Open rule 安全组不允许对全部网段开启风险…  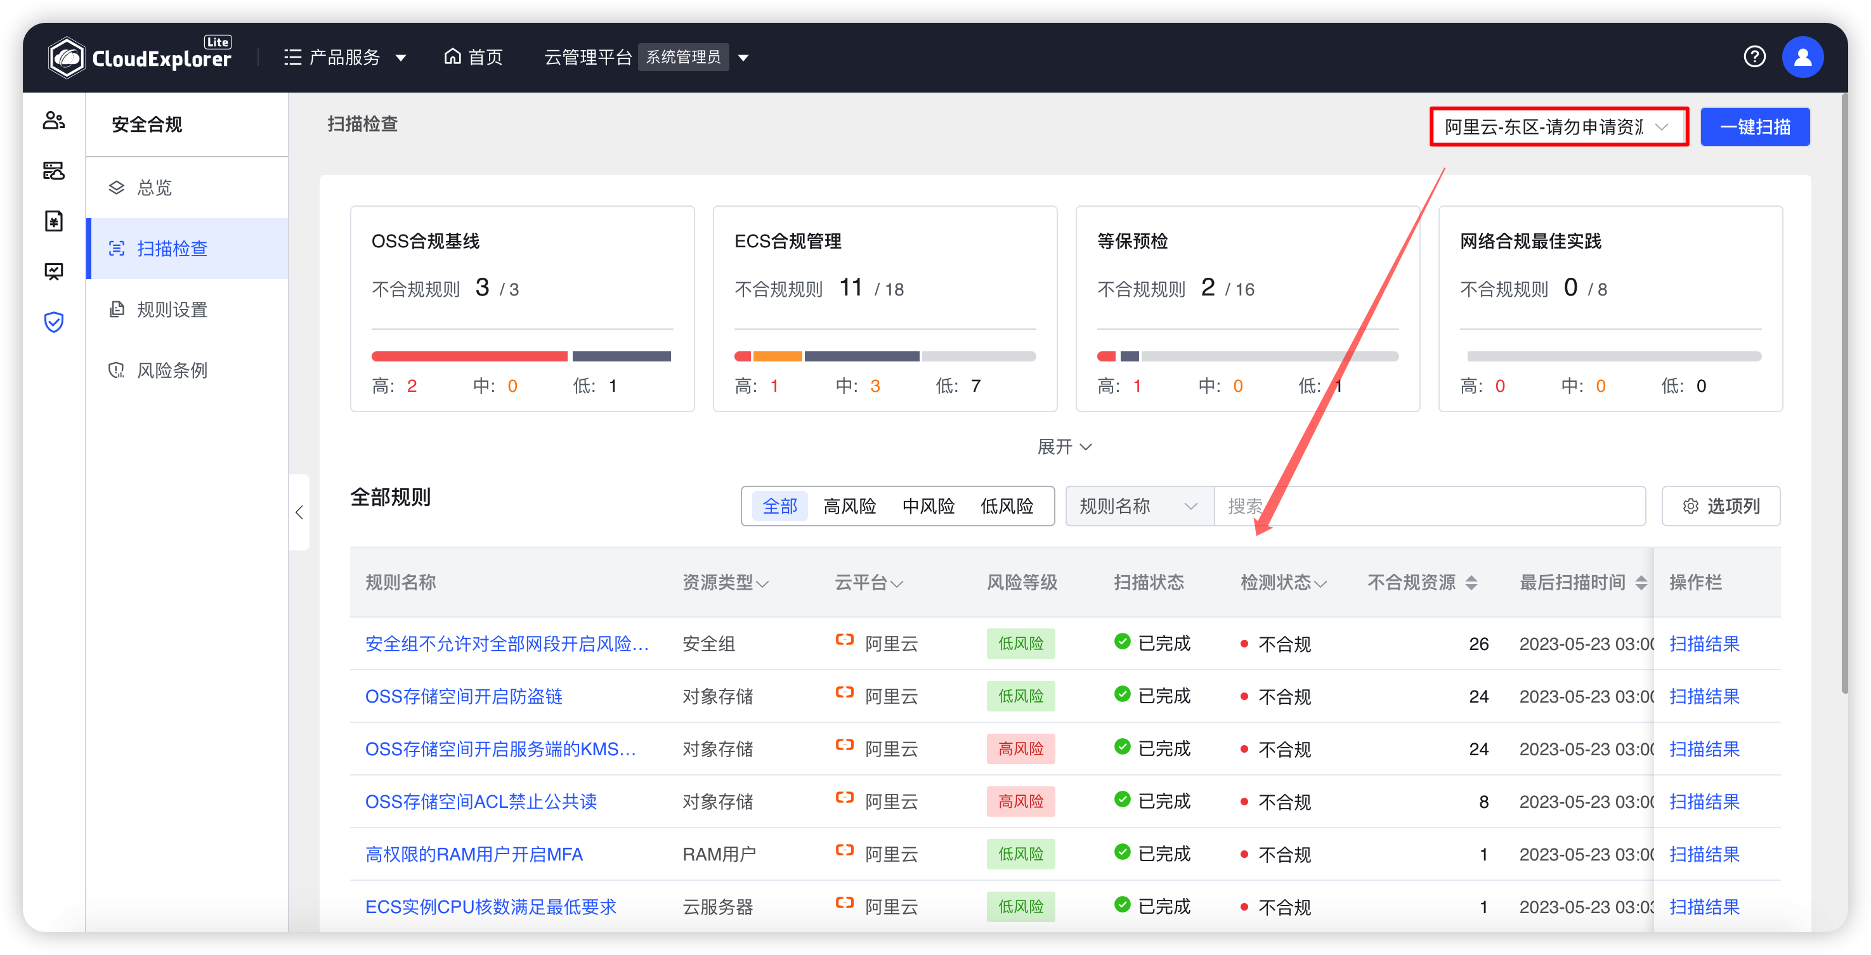[x=506, y=644]
